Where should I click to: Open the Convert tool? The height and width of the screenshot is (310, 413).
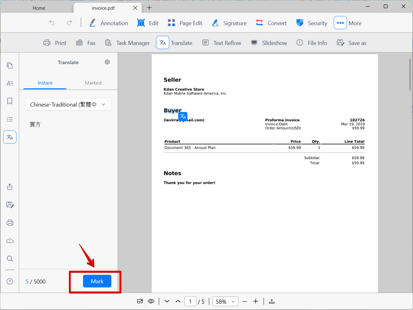tap(271, 23)
